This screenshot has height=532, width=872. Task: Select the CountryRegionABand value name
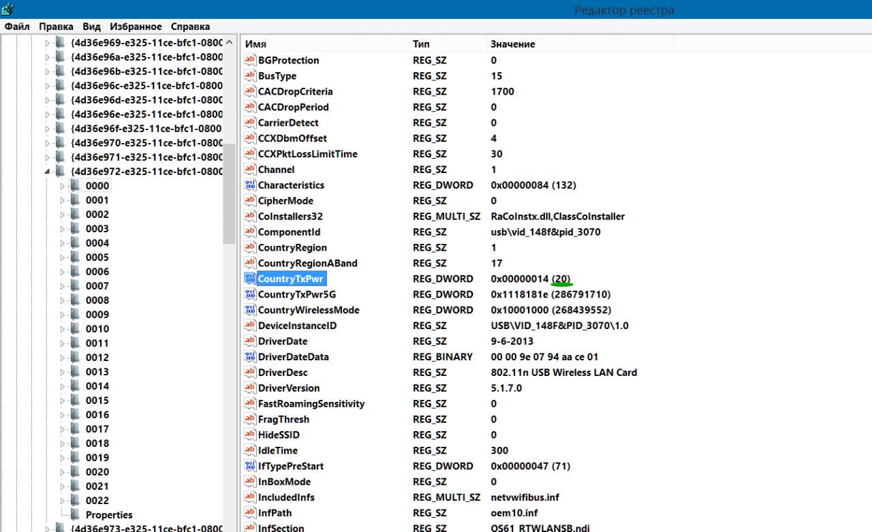pos(308,264)
